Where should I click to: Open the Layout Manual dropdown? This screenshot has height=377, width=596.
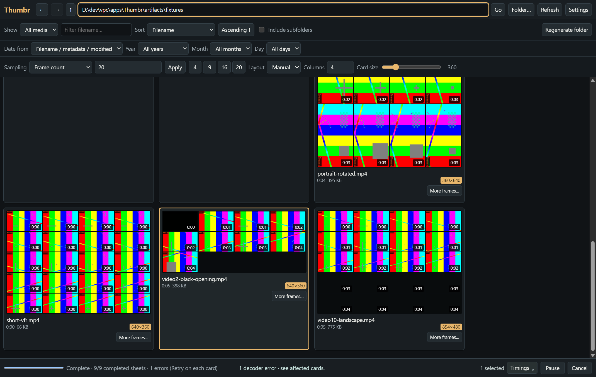click(284, 67)
